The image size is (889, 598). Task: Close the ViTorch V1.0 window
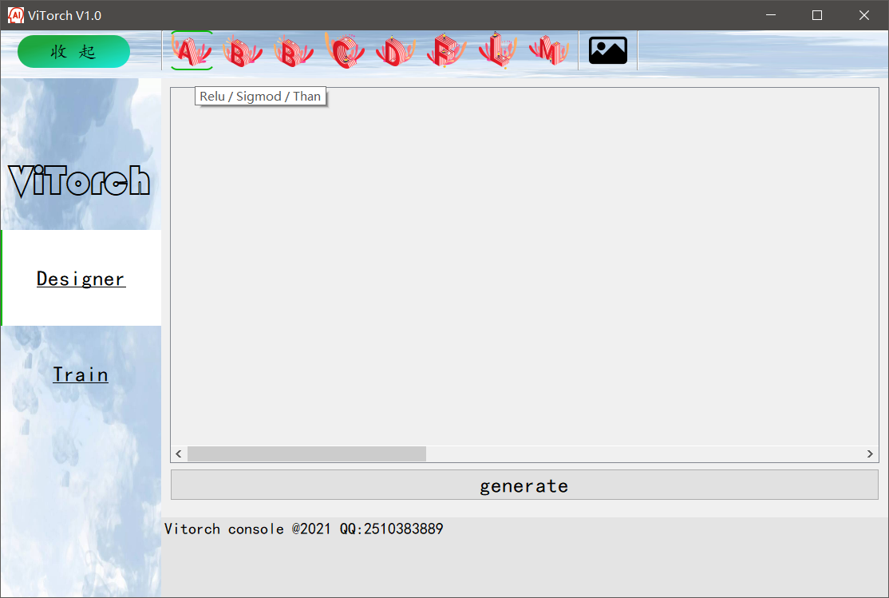pos(864,15)
